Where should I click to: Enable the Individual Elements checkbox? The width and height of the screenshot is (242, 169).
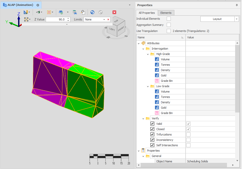pyautogui.click(x=169, y=19)
